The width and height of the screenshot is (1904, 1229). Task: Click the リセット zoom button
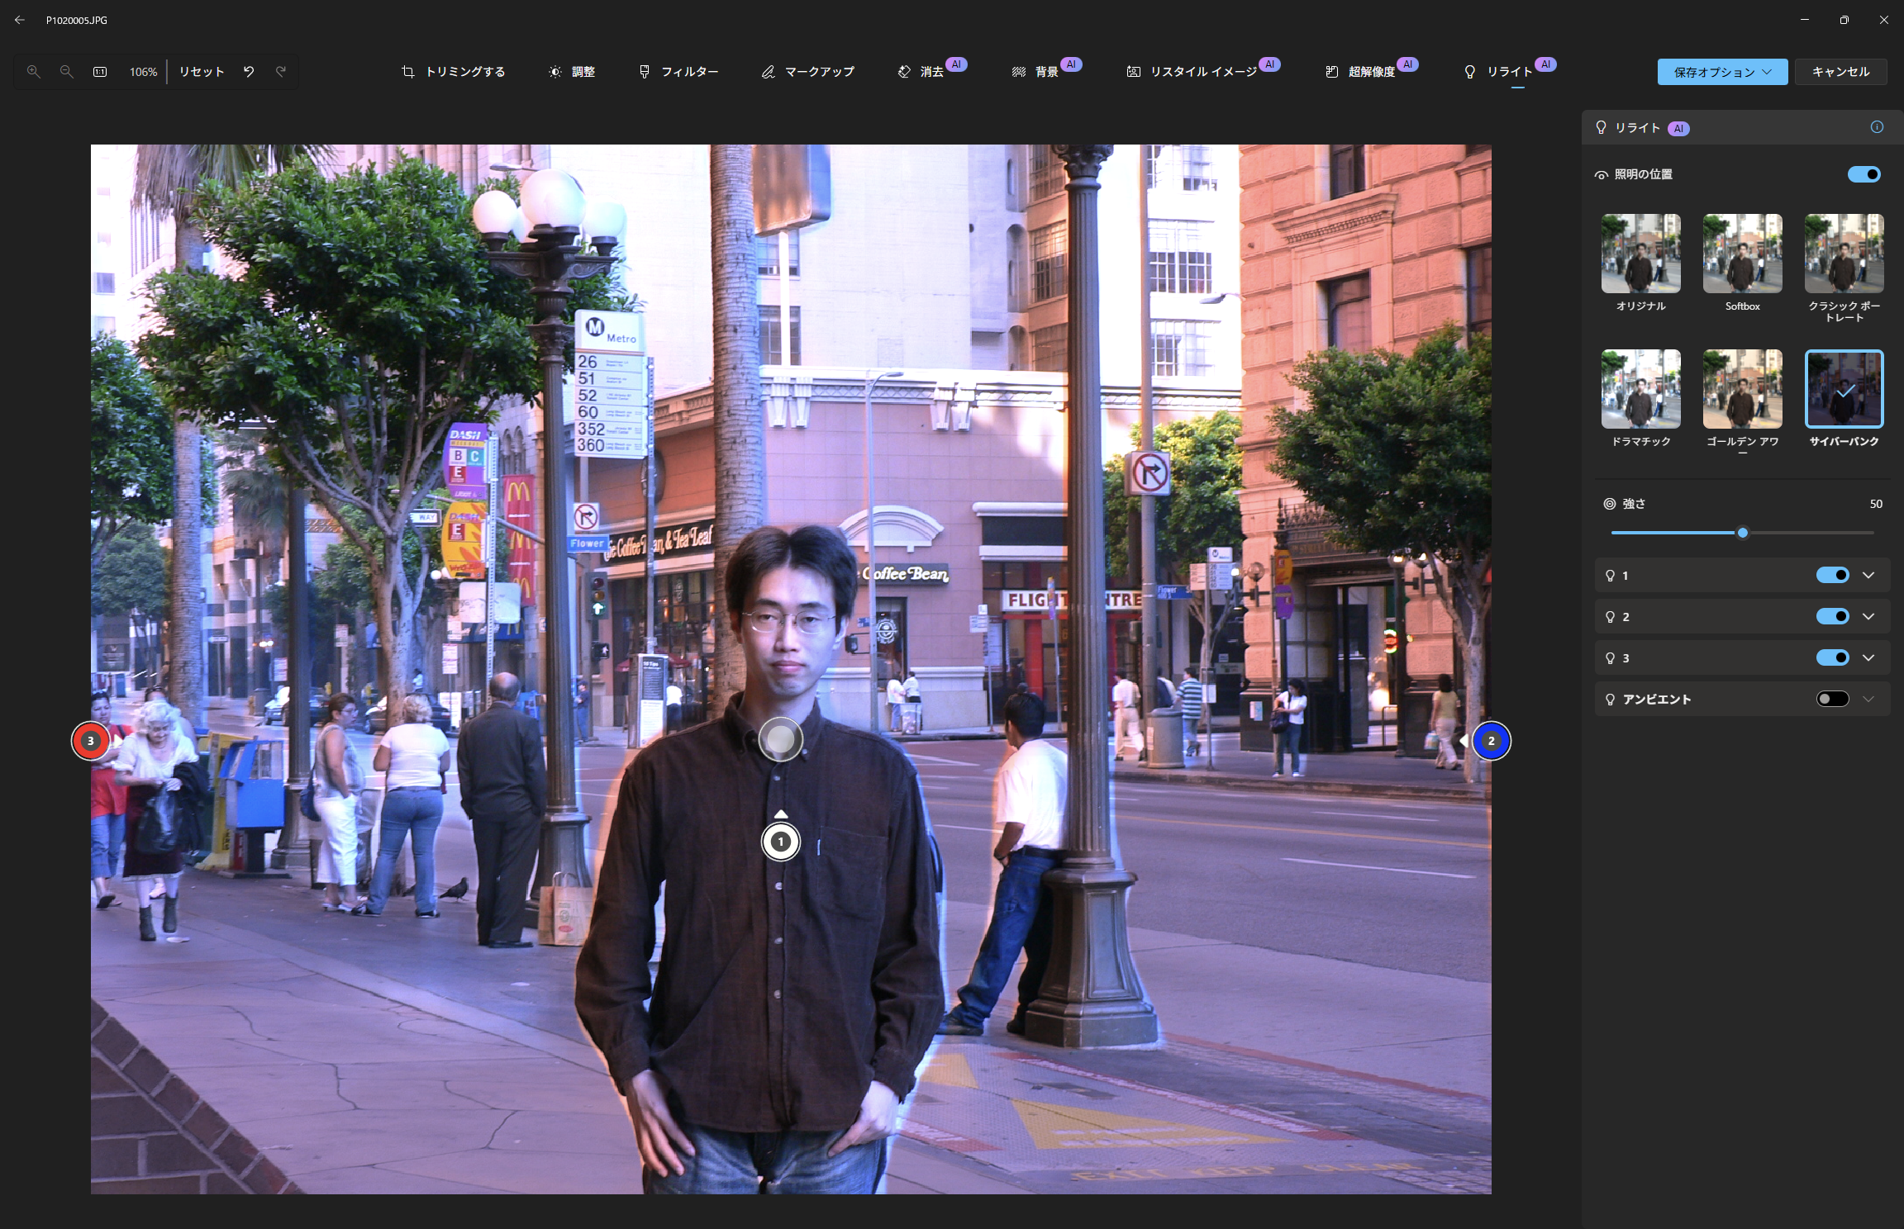202,72
